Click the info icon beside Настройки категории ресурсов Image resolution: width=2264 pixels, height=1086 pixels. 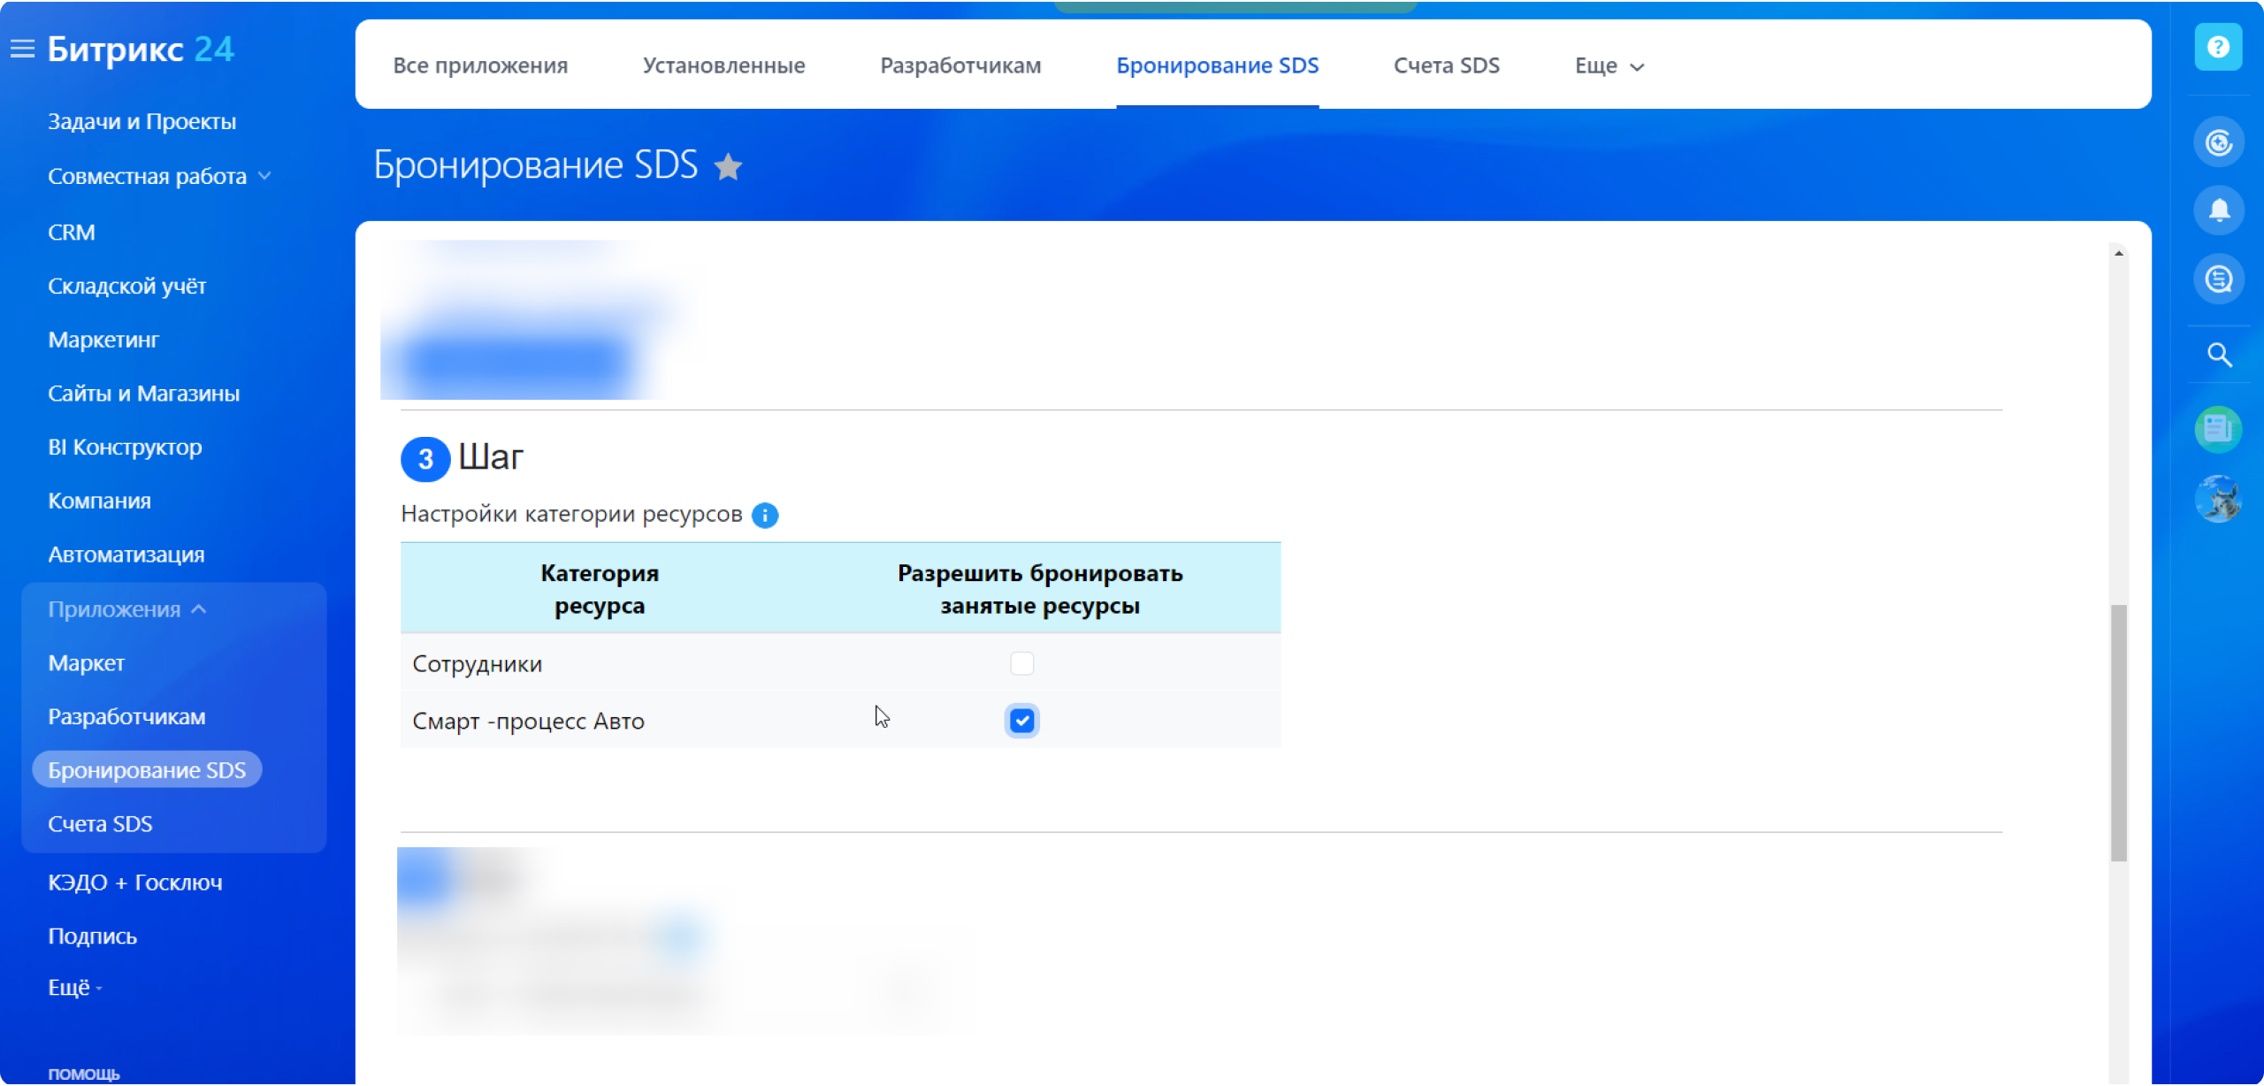(765, 516)
